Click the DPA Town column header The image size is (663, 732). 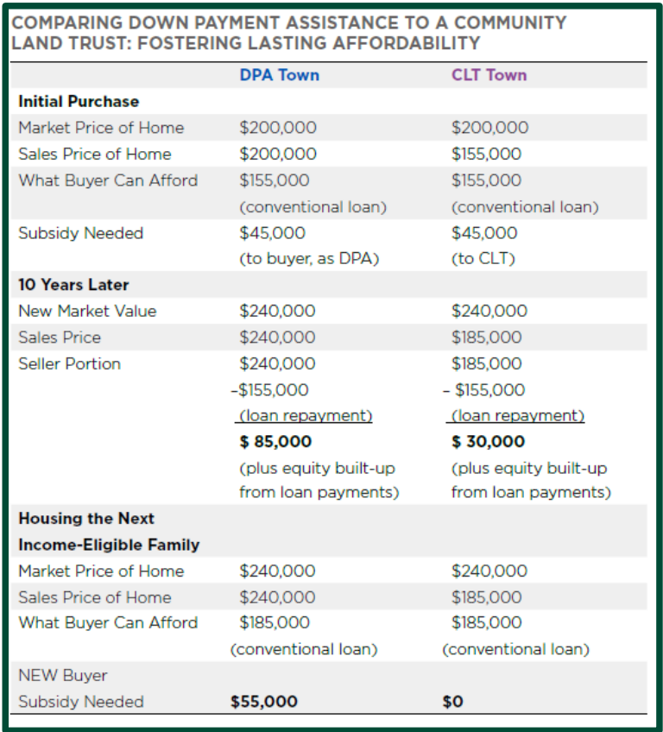coord(279,75)
